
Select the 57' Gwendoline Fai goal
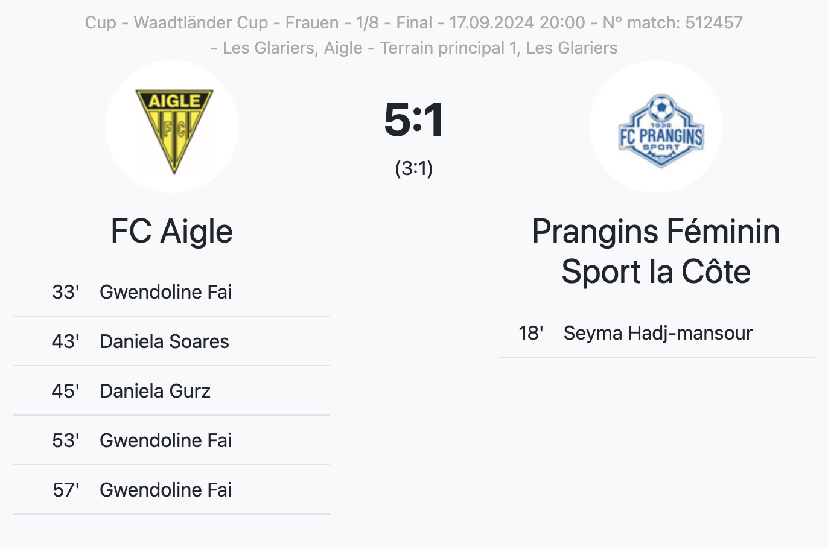coord(172,490)
